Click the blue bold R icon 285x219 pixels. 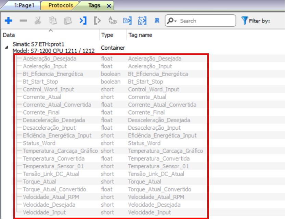point(157,21)
